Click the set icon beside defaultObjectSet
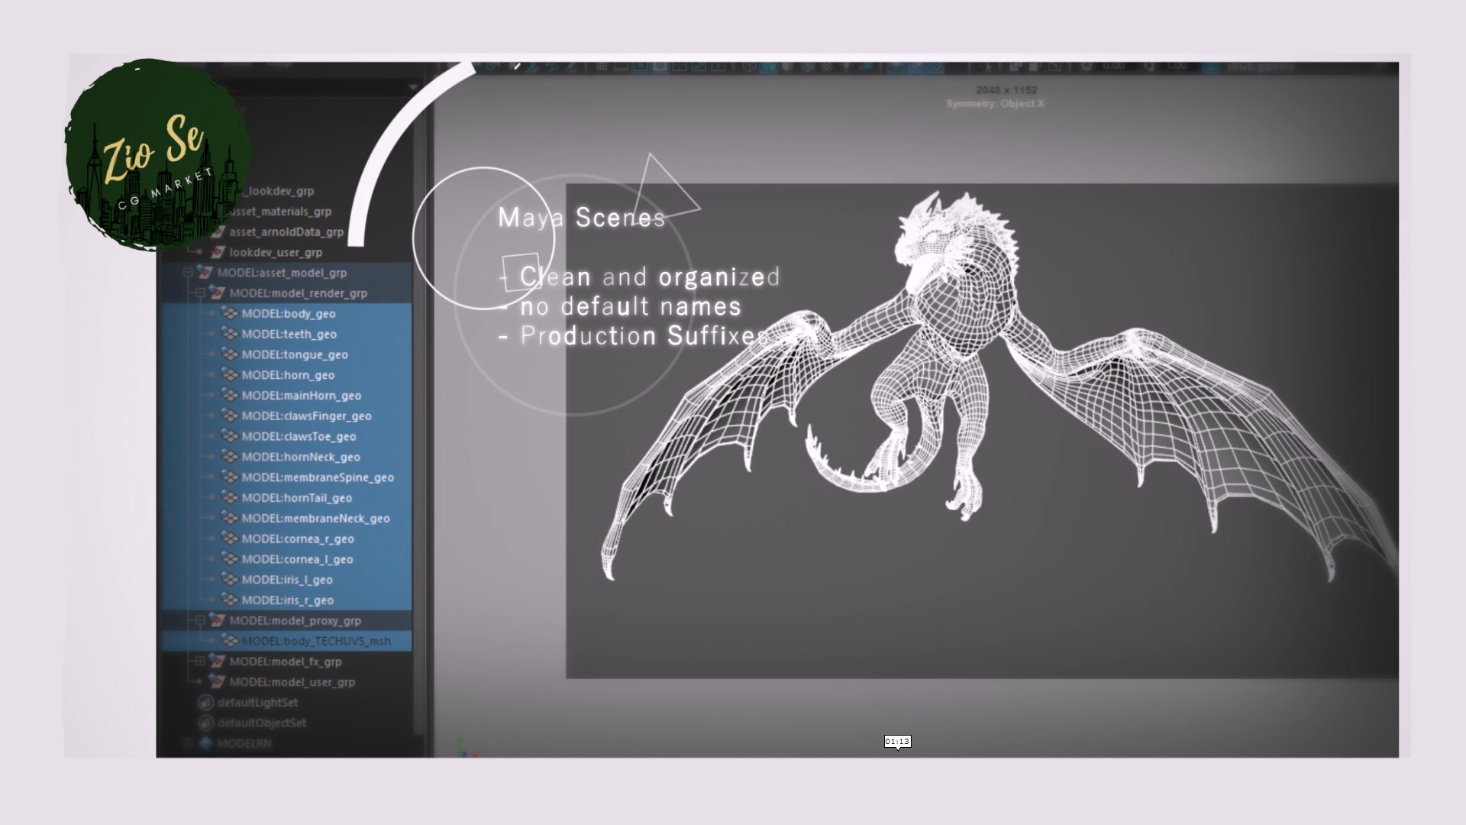The width and height of the screenshot is (1466, 825). [205, 723]
